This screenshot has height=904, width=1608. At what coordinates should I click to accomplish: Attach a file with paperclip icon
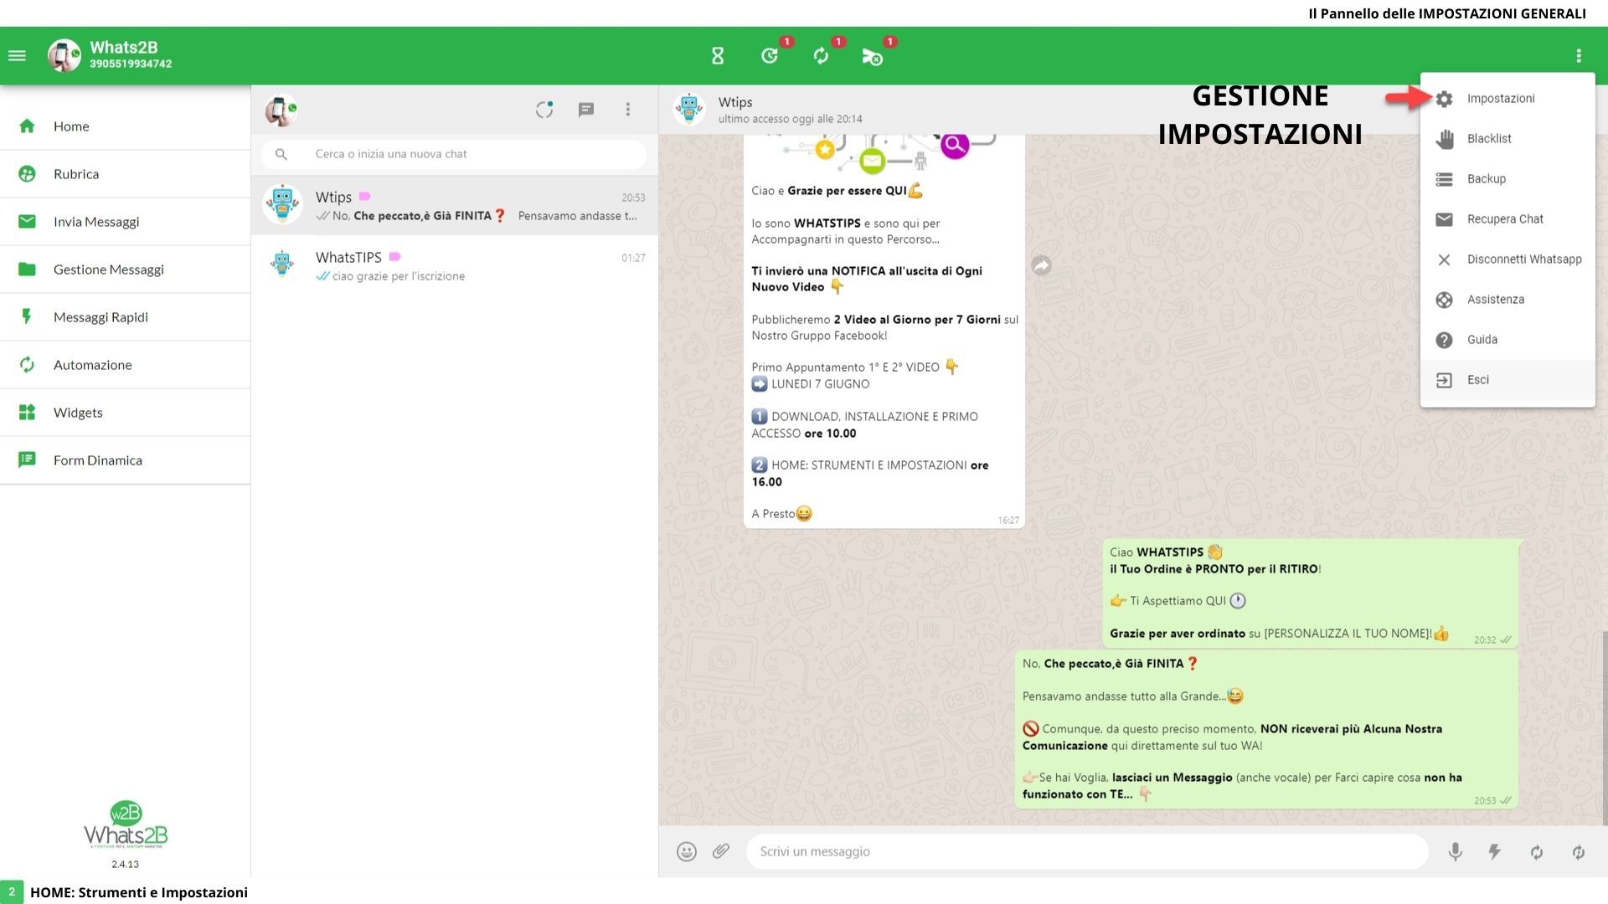pyautogui.click(x=721, y=852)
